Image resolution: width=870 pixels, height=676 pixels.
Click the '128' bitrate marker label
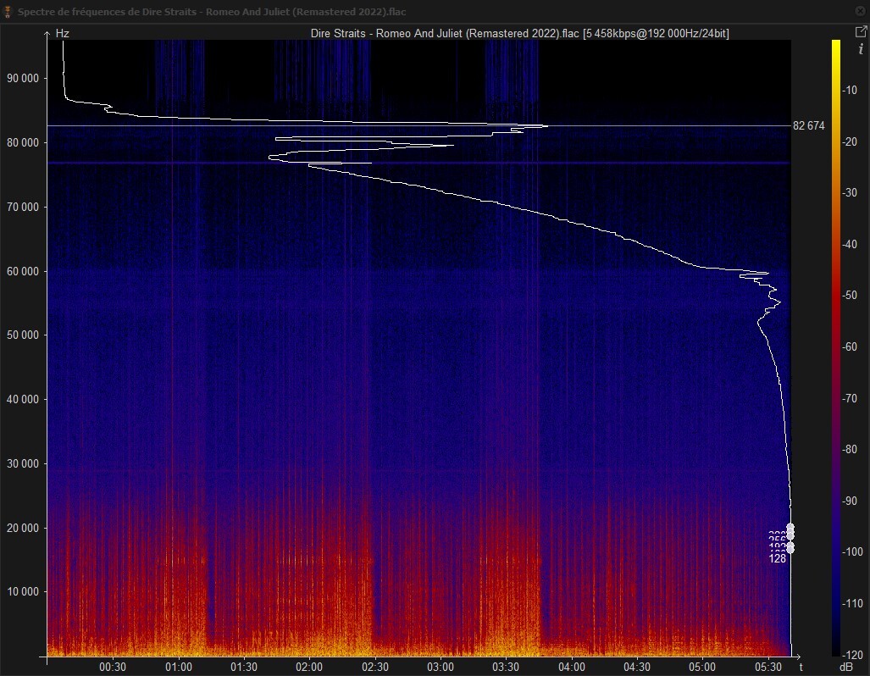click(778, 559)
